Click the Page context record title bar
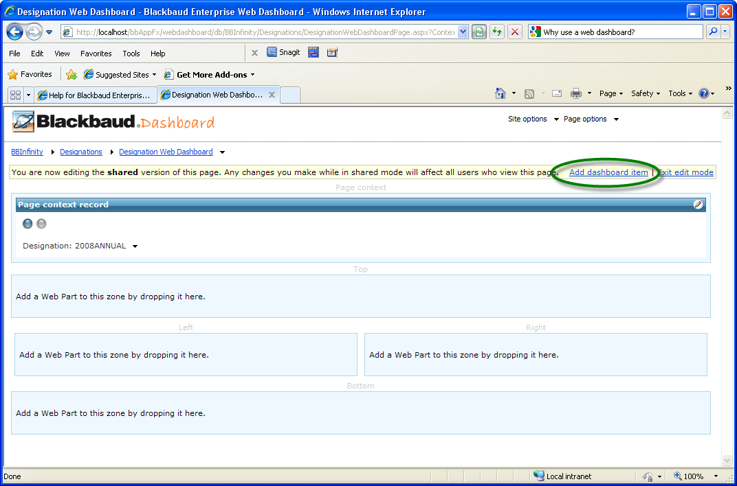737x486 pixels. click(360, 205)
